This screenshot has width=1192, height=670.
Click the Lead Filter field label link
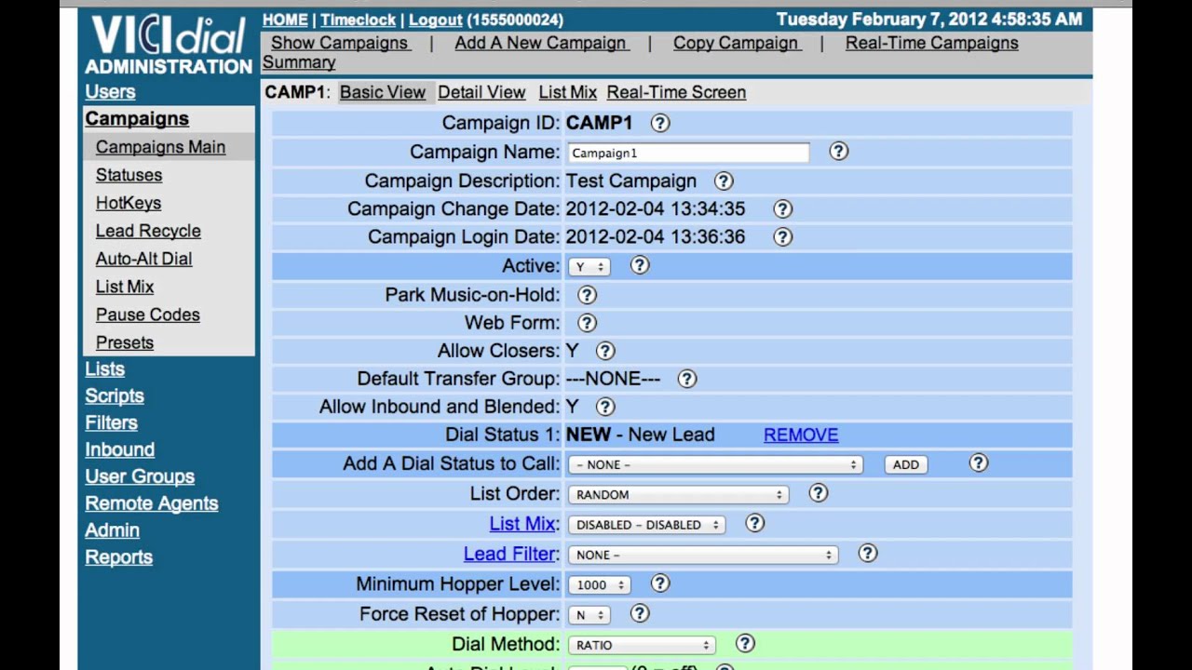click(509, 554)
